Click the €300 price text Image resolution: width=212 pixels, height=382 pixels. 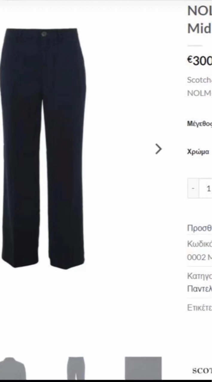199,61
